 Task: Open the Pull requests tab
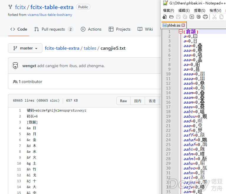tap(54, 29)
